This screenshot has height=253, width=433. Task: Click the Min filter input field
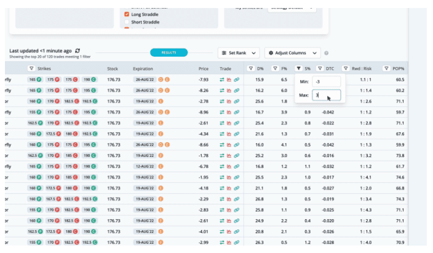pyautogui.click(x=325, y=82)
